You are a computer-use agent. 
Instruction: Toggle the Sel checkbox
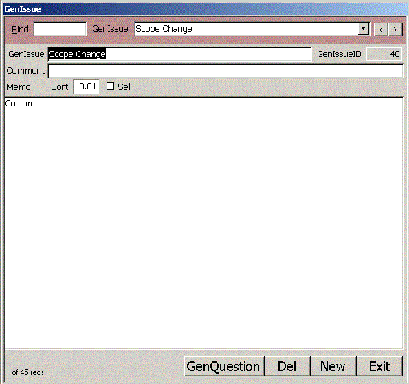click(111, 87)
